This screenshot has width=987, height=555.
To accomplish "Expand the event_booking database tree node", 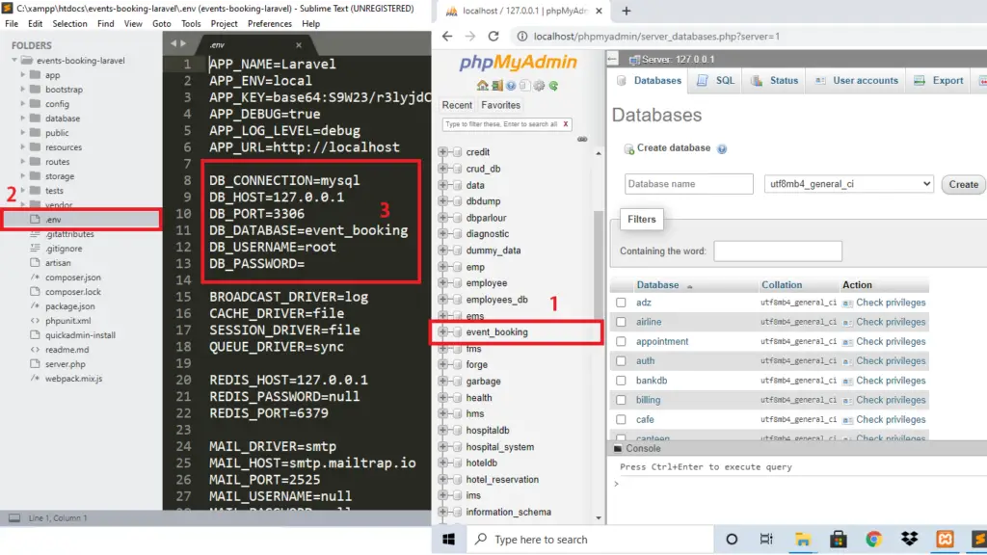I will [x=442, y=331].
